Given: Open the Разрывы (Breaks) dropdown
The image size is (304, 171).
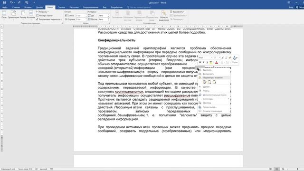Looking at the screenshot, I should [x=42, y=11].
